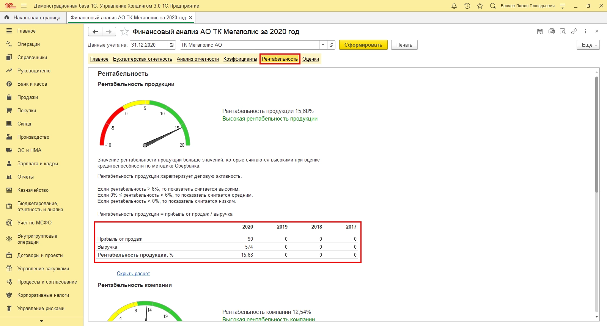Screen dimensions: 607x326
Task: Click the scrollbar down arrow of the report
Action: [x=597, y=317]
